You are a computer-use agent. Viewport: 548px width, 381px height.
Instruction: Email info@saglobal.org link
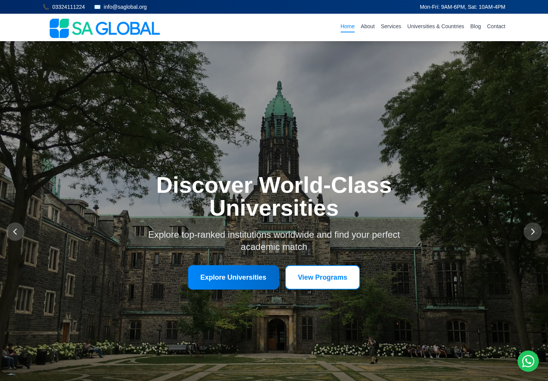coord(125,7)
